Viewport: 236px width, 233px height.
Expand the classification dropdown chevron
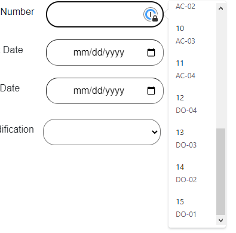coord(155,132)
